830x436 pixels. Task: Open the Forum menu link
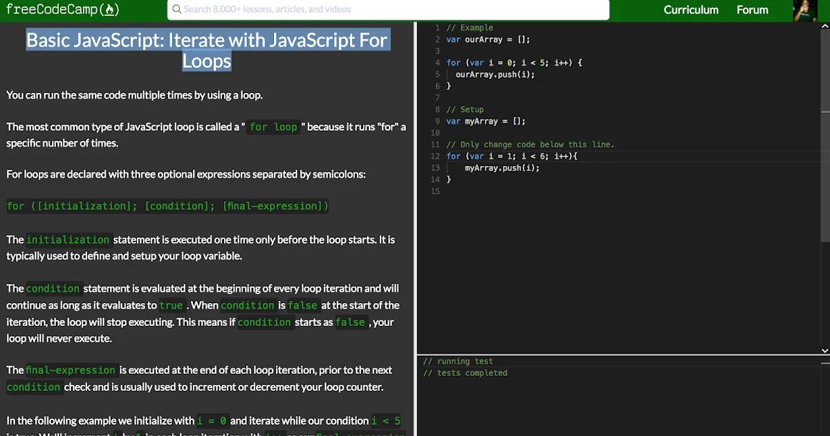[753, 10]
